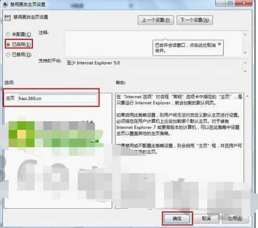Click 下一个设置(N) button
258x228 pixels.
[195, 20]
